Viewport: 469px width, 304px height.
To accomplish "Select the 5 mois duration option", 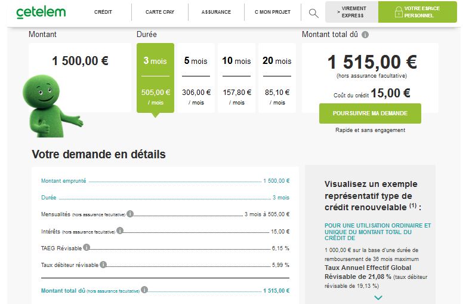I will pyautogui.click(x=196, y=78).
